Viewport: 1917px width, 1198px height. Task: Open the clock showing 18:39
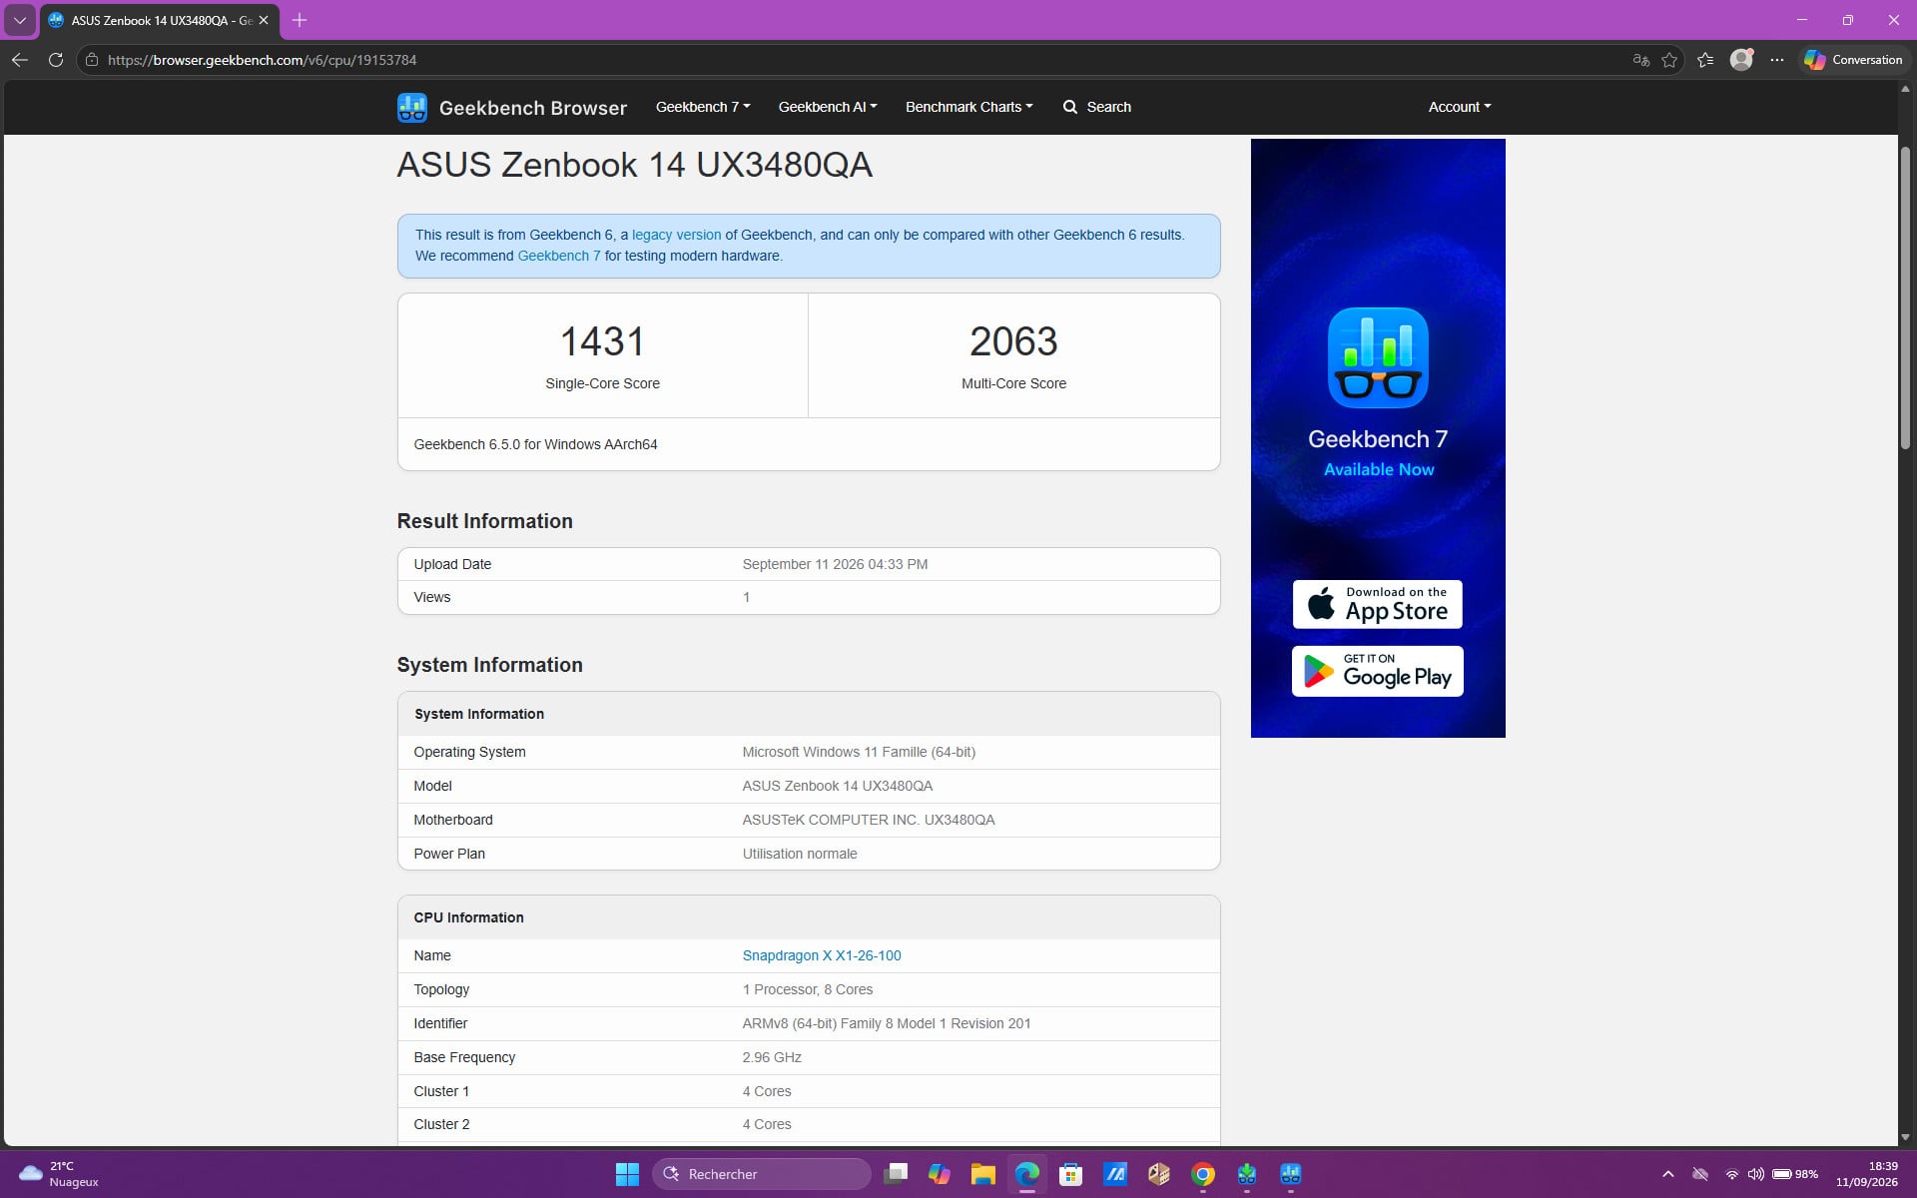point(1867,1174)
